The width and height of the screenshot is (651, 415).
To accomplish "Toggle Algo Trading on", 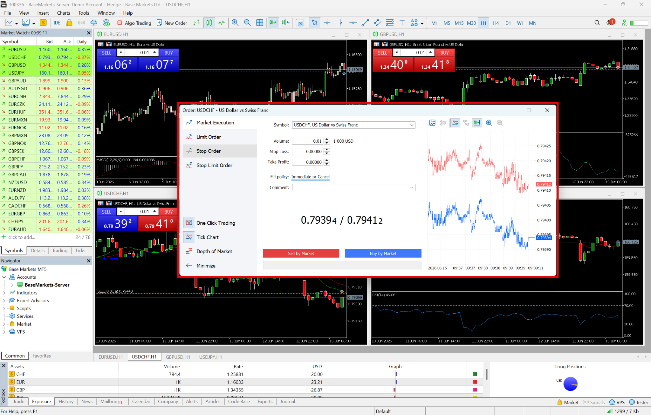I will pos(134,23).
